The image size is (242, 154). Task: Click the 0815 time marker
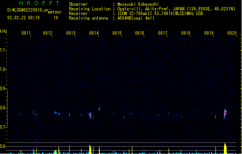pyautogui.click(x=117, y=33)
